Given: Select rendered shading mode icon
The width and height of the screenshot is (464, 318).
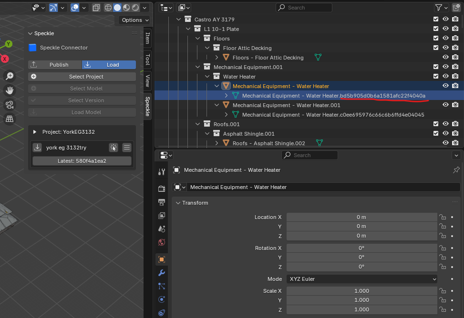Looking at the screenshot, I should coord(135,8).
